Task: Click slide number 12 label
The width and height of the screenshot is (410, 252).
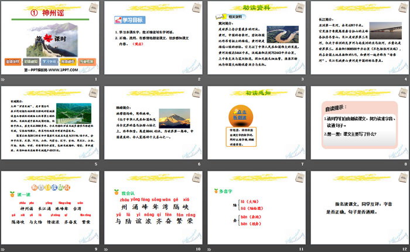Action: [405, 249]
